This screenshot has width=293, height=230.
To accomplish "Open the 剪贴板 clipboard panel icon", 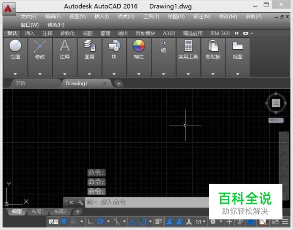I will coord(213,45).
